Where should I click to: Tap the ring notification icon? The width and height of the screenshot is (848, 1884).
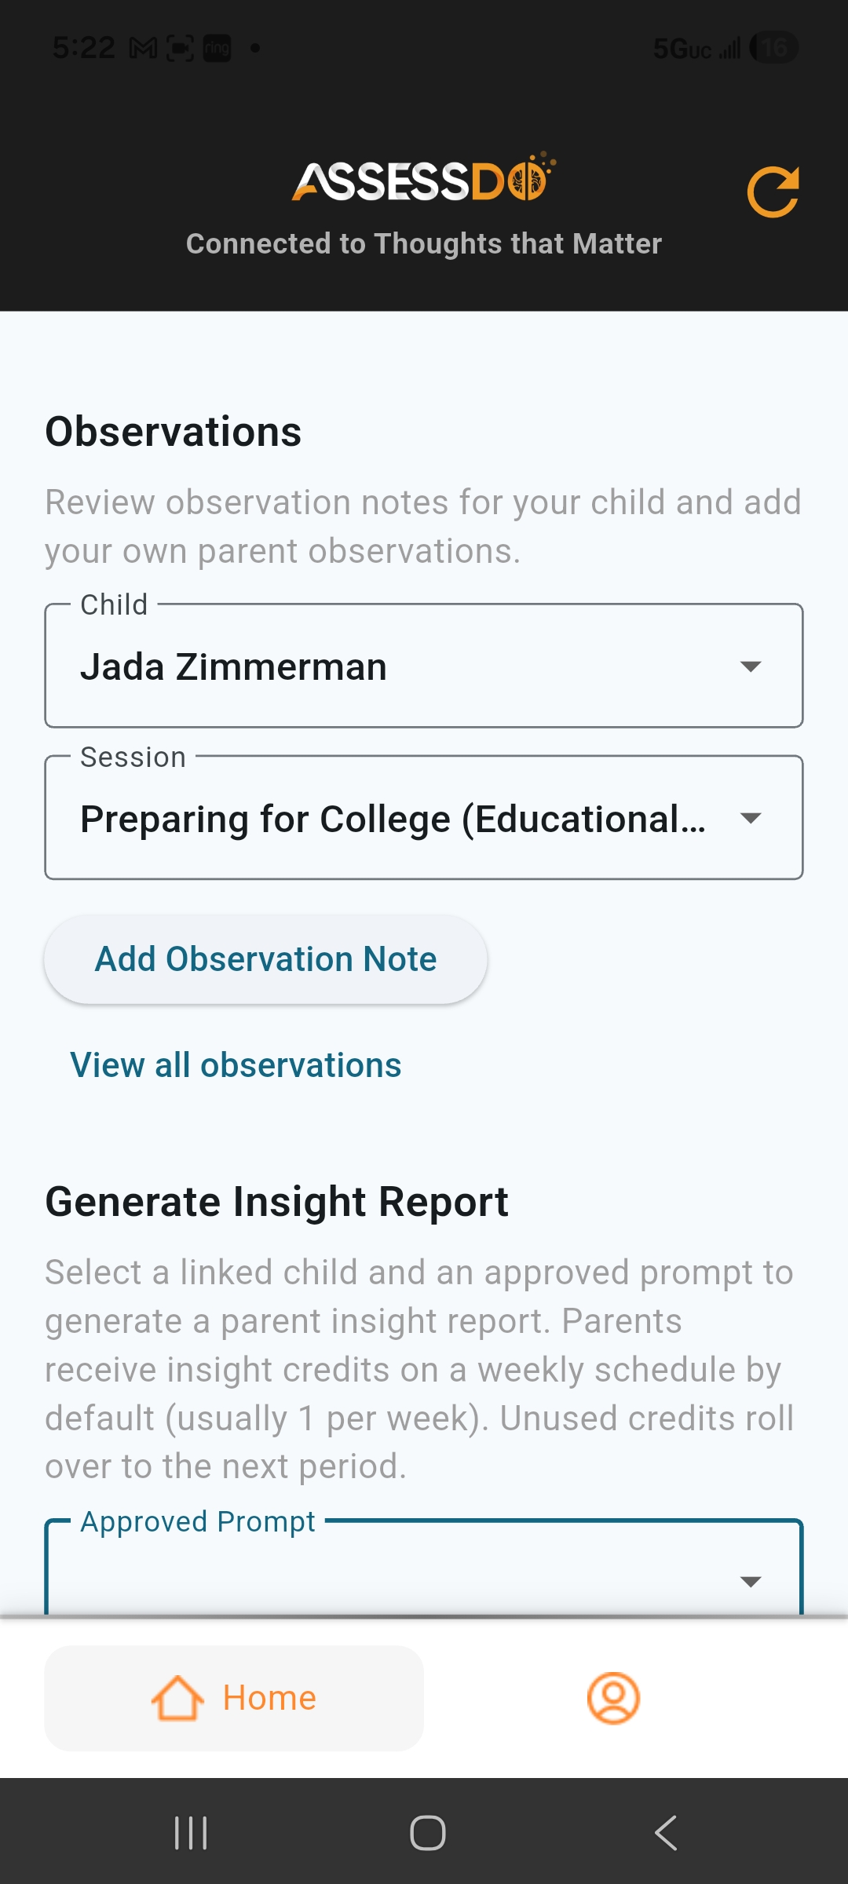217,49
